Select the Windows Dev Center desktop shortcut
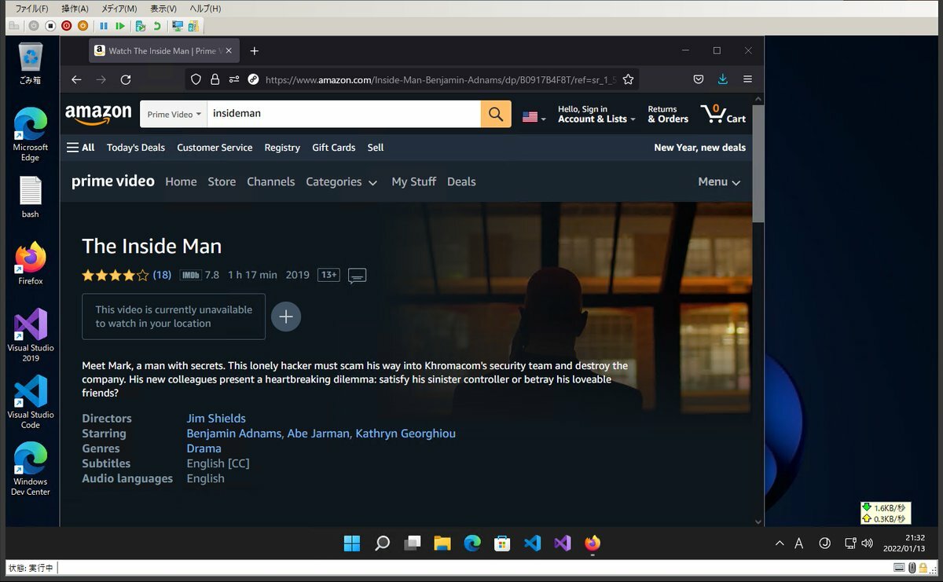Viewport: 943px width, 582px height. (31, 469)
